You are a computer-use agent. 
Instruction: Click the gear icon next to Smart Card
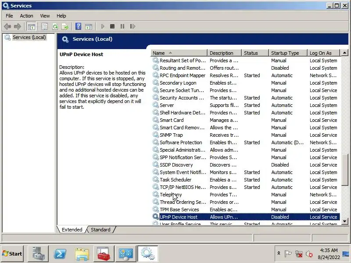point(155,120)
